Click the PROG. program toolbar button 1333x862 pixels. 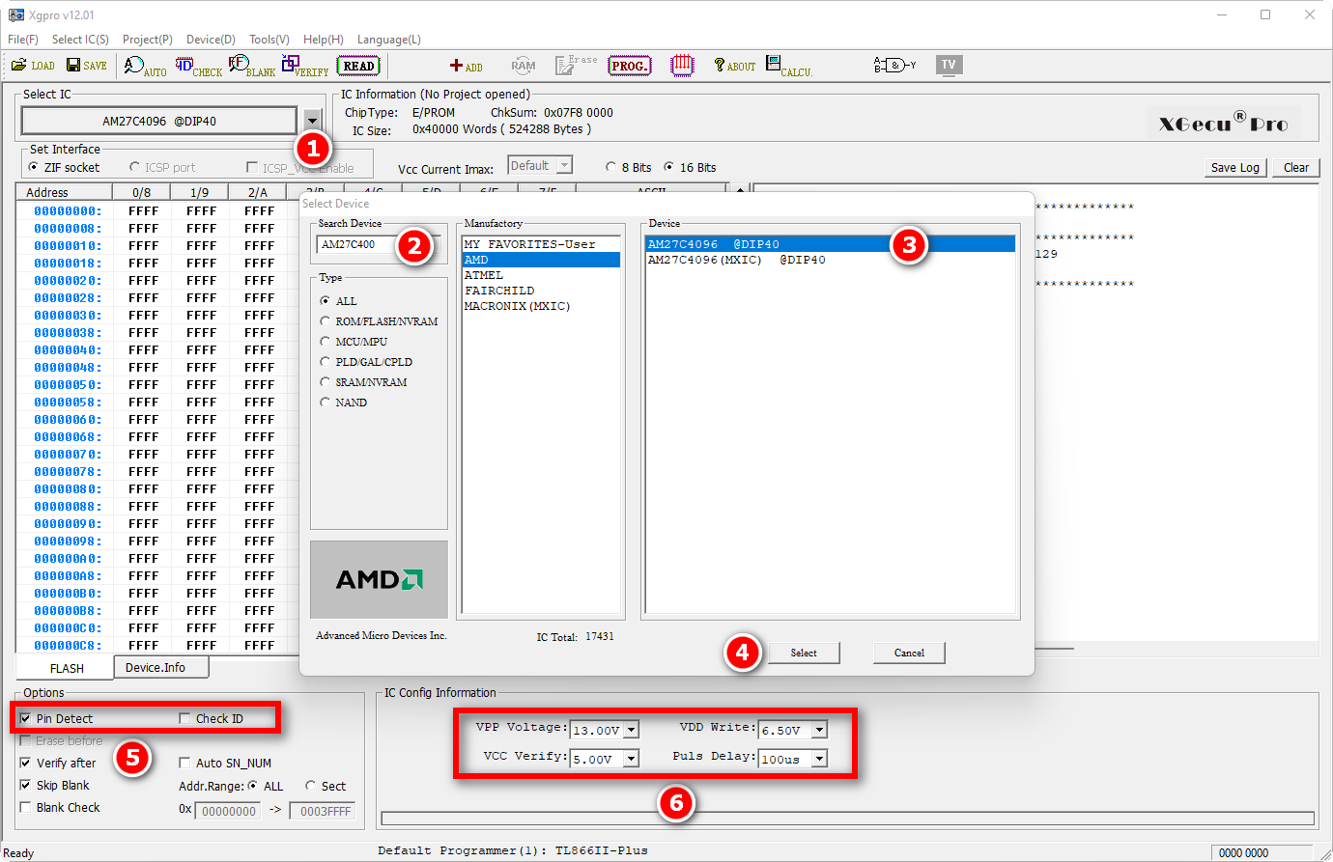pyautogui.click(x=629, y=66)
